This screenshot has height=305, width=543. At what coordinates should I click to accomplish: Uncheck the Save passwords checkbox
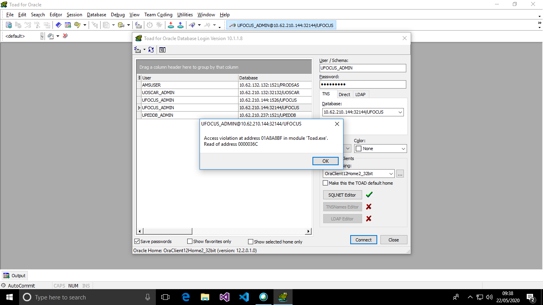click(x=137, y=241)
